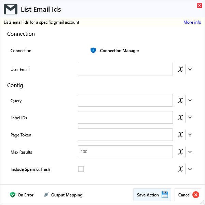Open the More info link
This screenshot has height=205, width=205.
(x=192, y=22)
